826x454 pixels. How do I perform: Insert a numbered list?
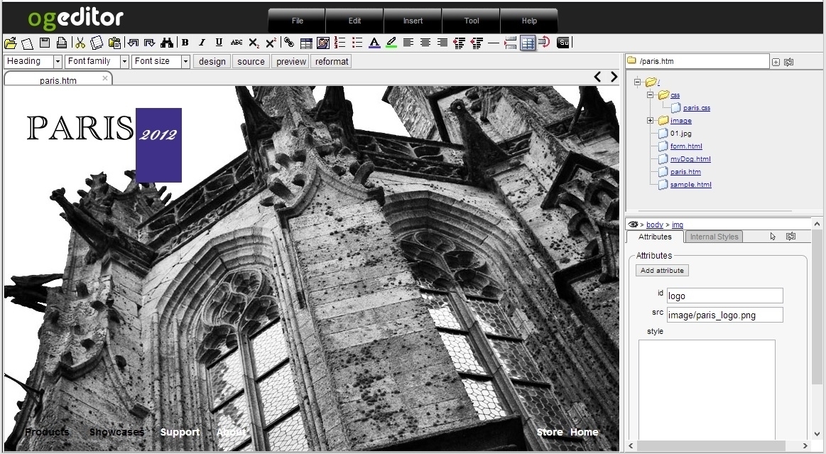pyautogui.click(x=340, y=43)
